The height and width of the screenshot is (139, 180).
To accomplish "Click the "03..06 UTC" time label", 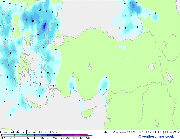I will click(150, 132).
